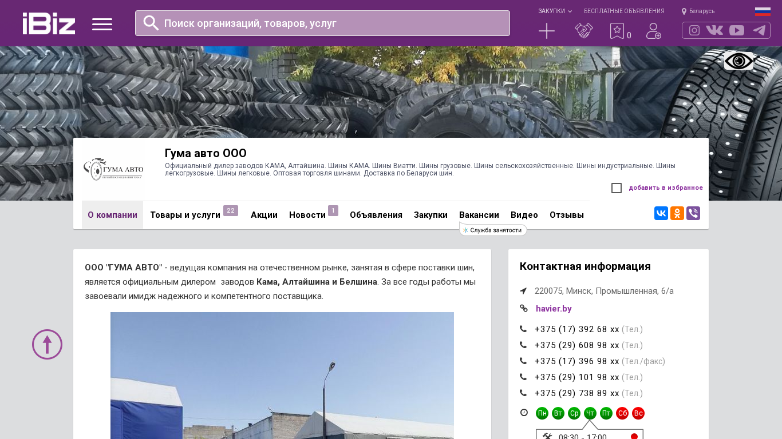The image size is (782, 439).
Task: Open the hamburger menu
Action: coord(102,24)
